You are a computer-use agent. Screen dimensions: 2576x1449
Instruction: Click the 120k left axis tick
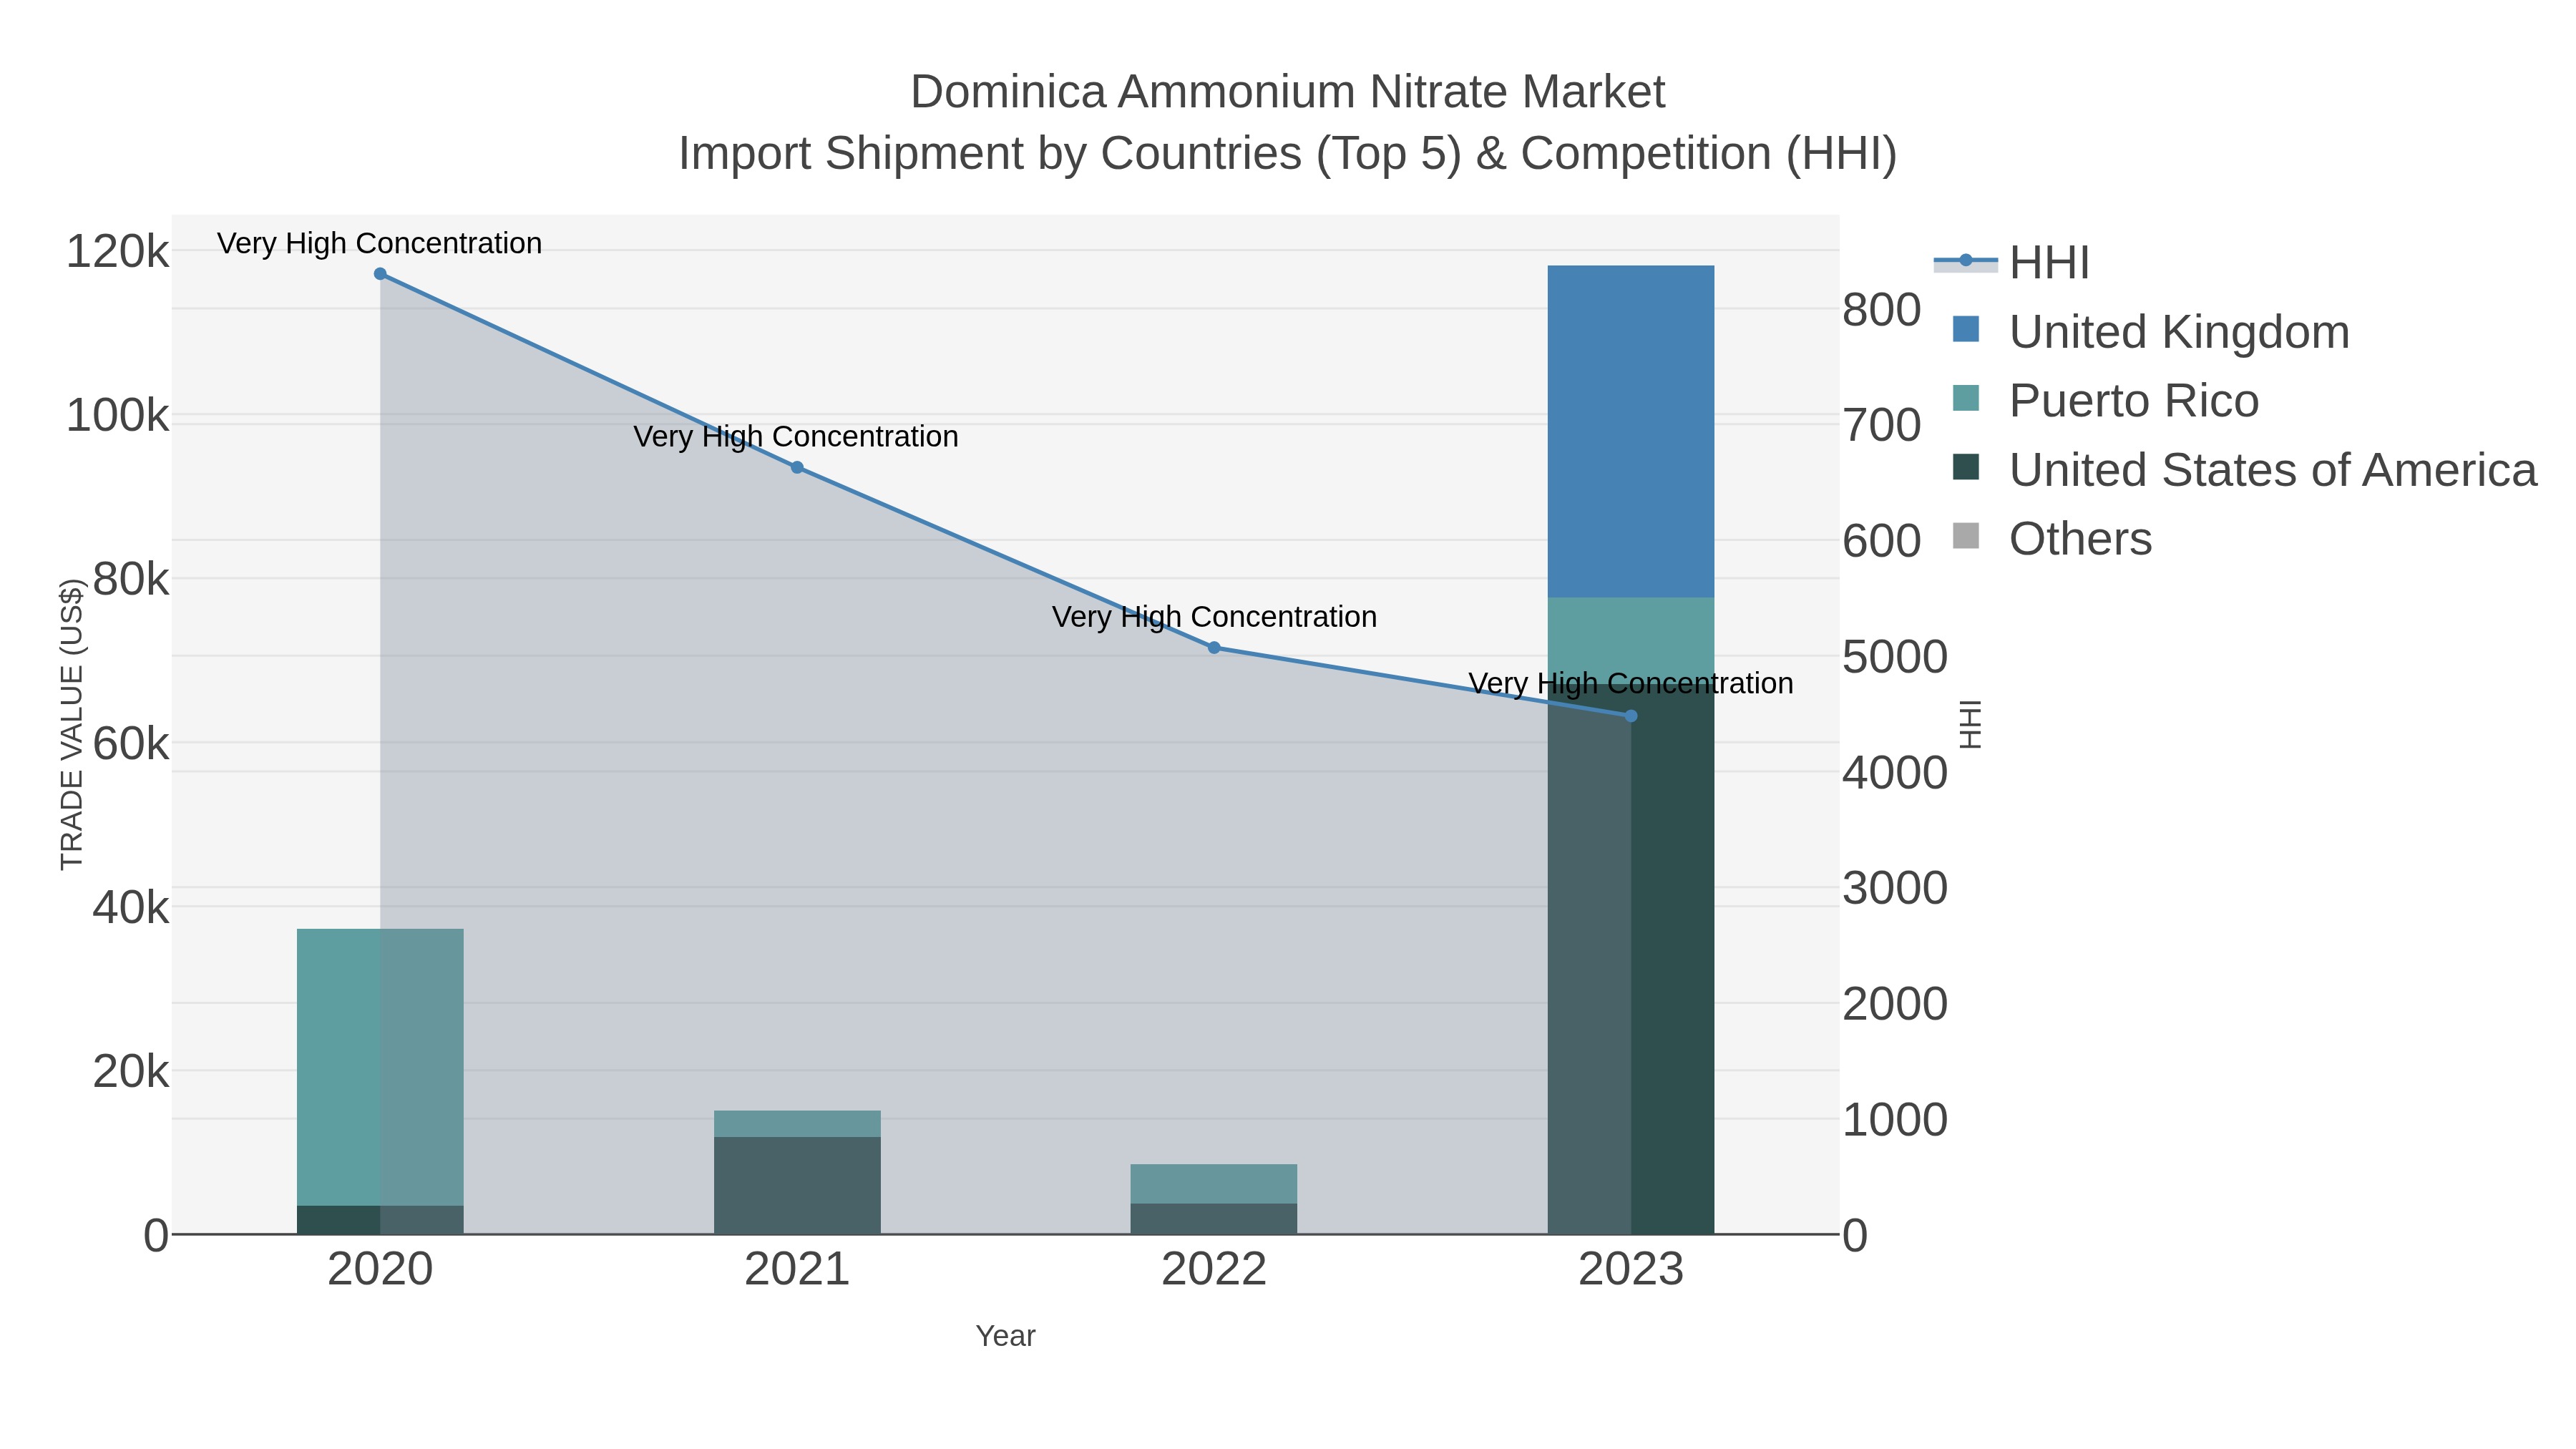(118, 251)
